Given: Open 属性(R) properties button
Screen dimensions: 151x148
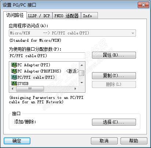Looking at the screenshot, I should click(x=114, y=55).
